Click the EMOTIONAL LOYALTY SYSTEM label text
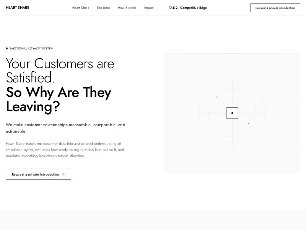 [31, 49]
